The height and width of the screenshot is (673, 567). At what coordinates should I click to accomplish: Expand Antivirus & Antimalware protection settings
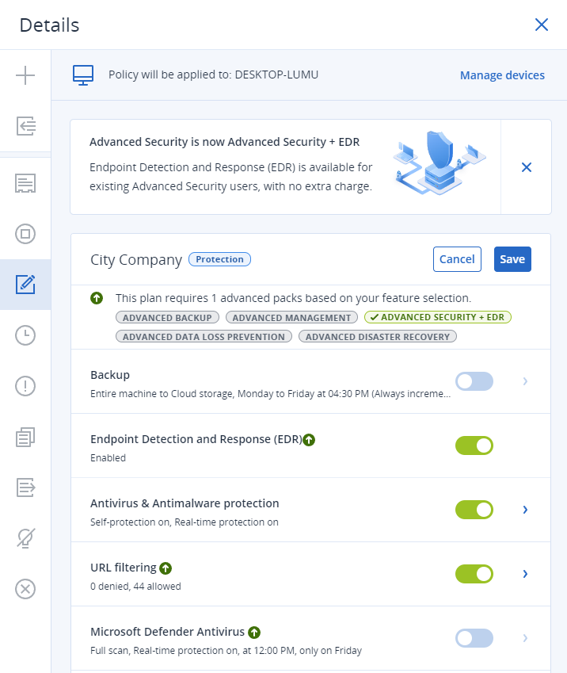point(525,510)
